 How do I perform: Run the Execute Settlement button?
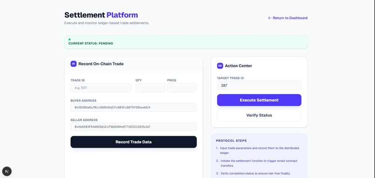click(259, 100)
